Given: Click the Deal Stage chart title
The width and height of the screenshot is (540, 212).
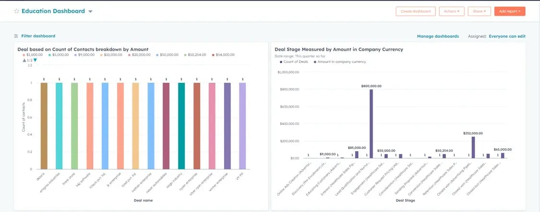Looking at the screenshot, I should [339, 49].
